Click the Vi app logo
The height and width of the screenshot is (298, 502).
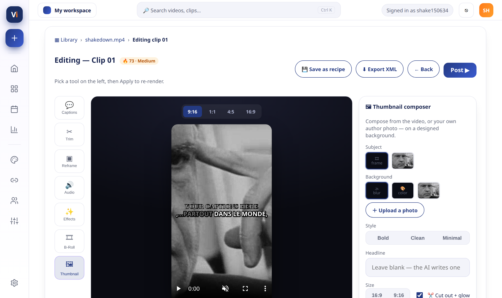click(14, 14)
